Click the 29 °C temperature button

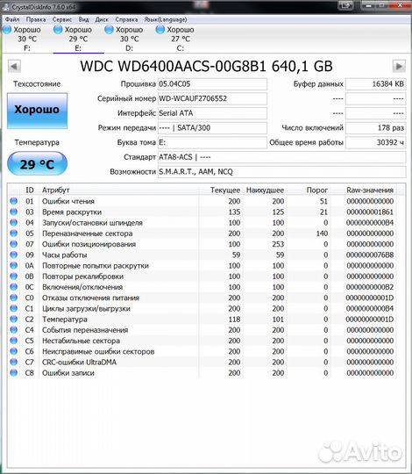pos(37,164)
